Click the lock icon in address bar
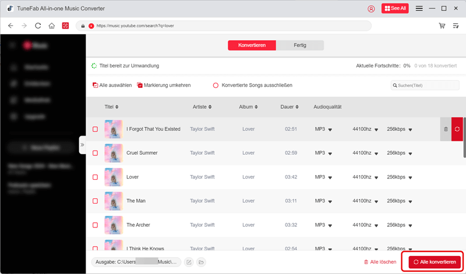 [x=83, y=26]
